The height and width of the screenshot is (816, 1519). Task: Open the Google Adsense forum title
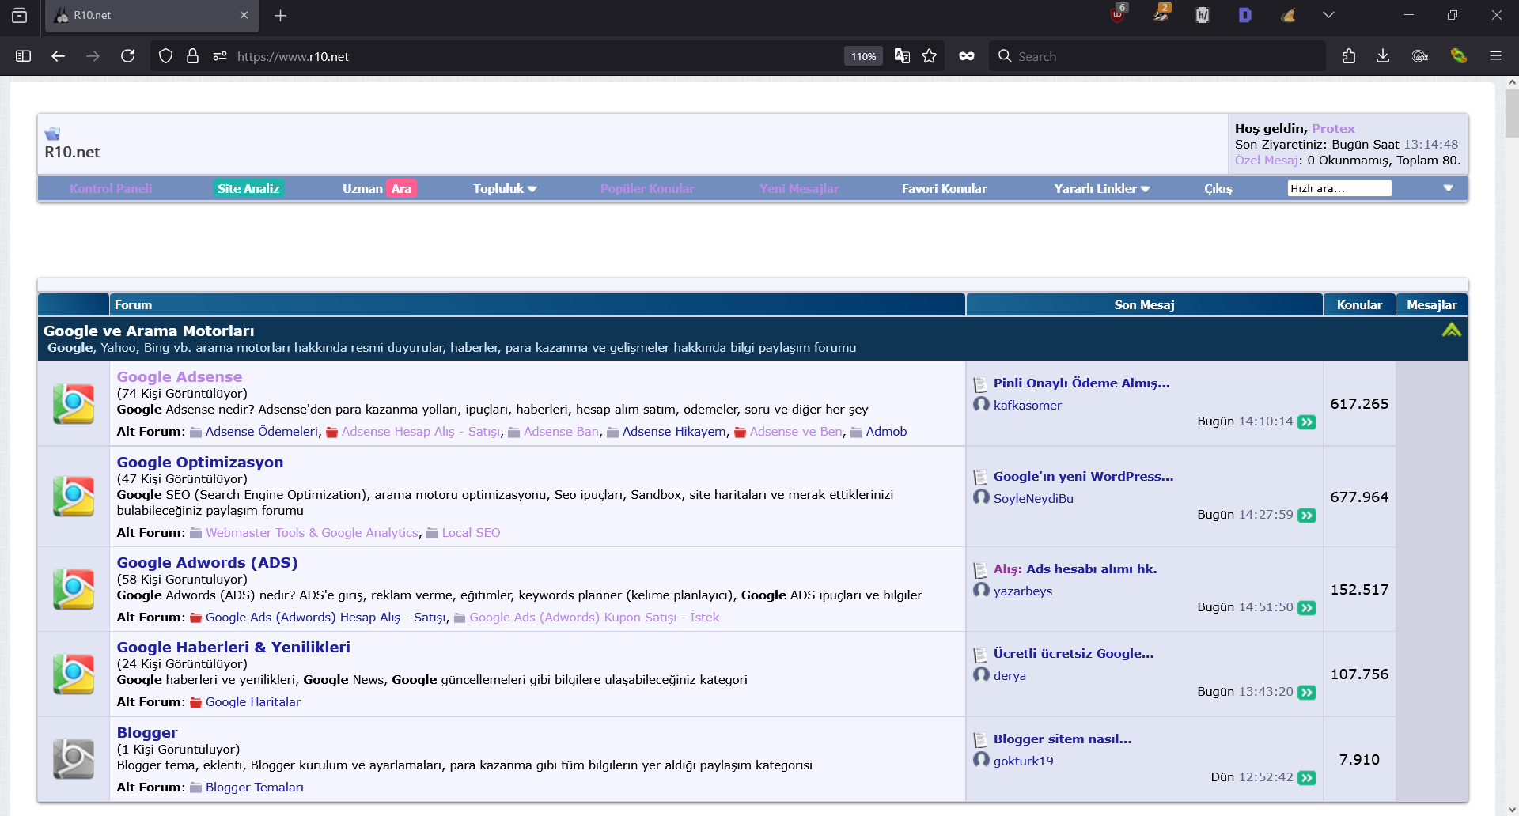pos(180,377)
